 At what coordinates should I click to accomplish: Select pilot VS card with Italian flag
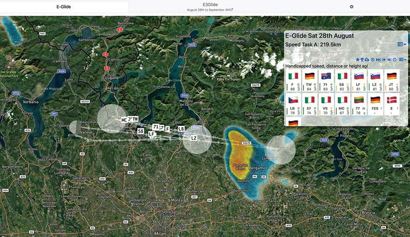(325, 104)
